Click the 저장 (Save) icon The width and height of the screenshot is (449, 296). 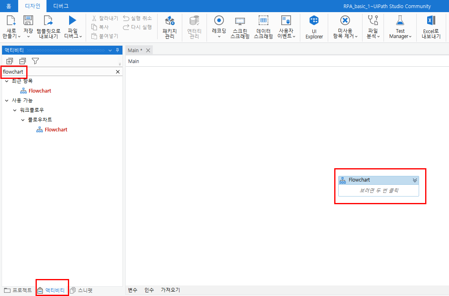pyautogui.click(x=28, y=21)
